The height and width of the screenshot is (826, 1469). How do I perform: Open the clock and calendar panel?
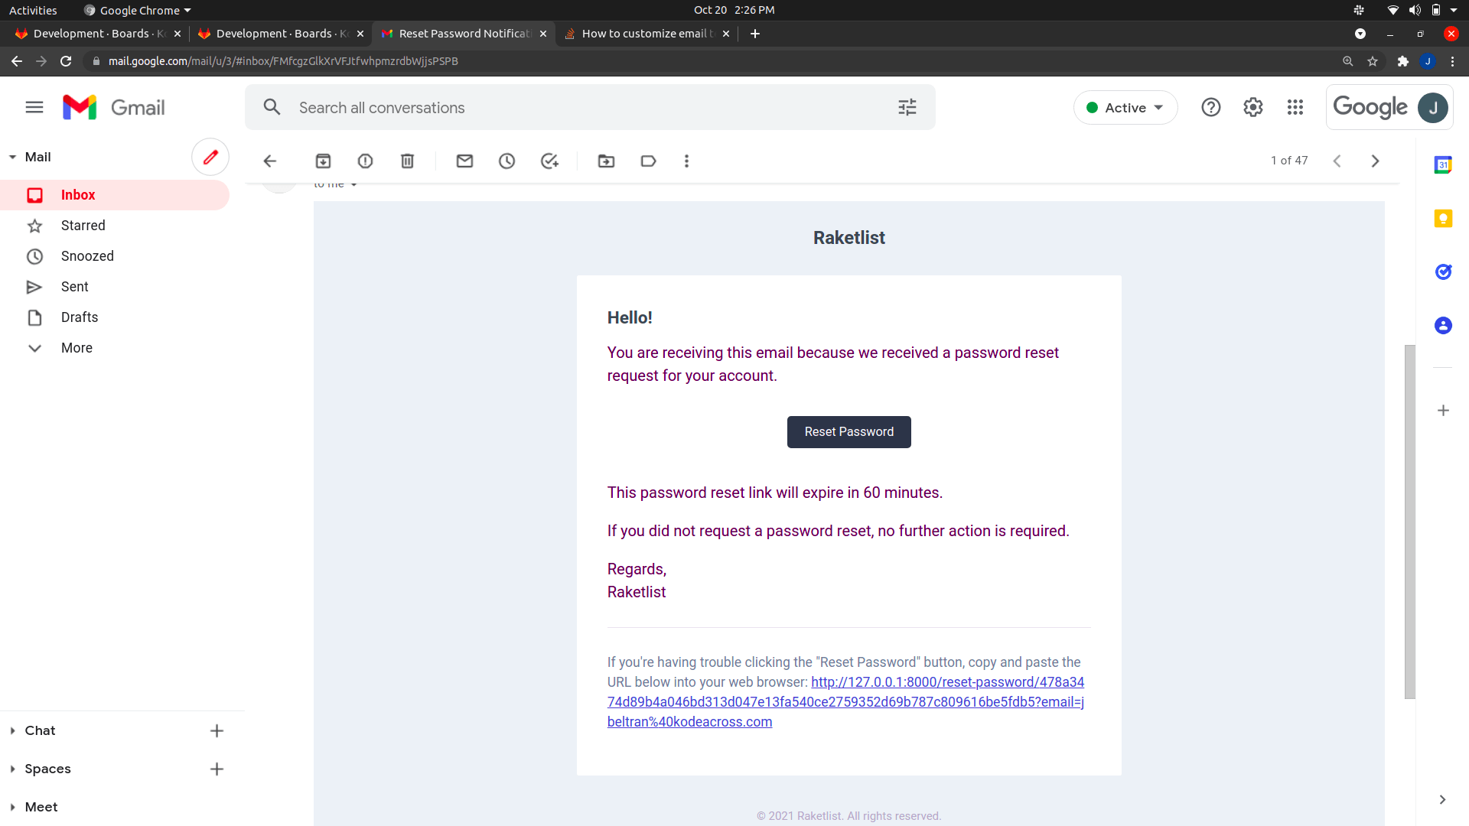coord(734,10)
